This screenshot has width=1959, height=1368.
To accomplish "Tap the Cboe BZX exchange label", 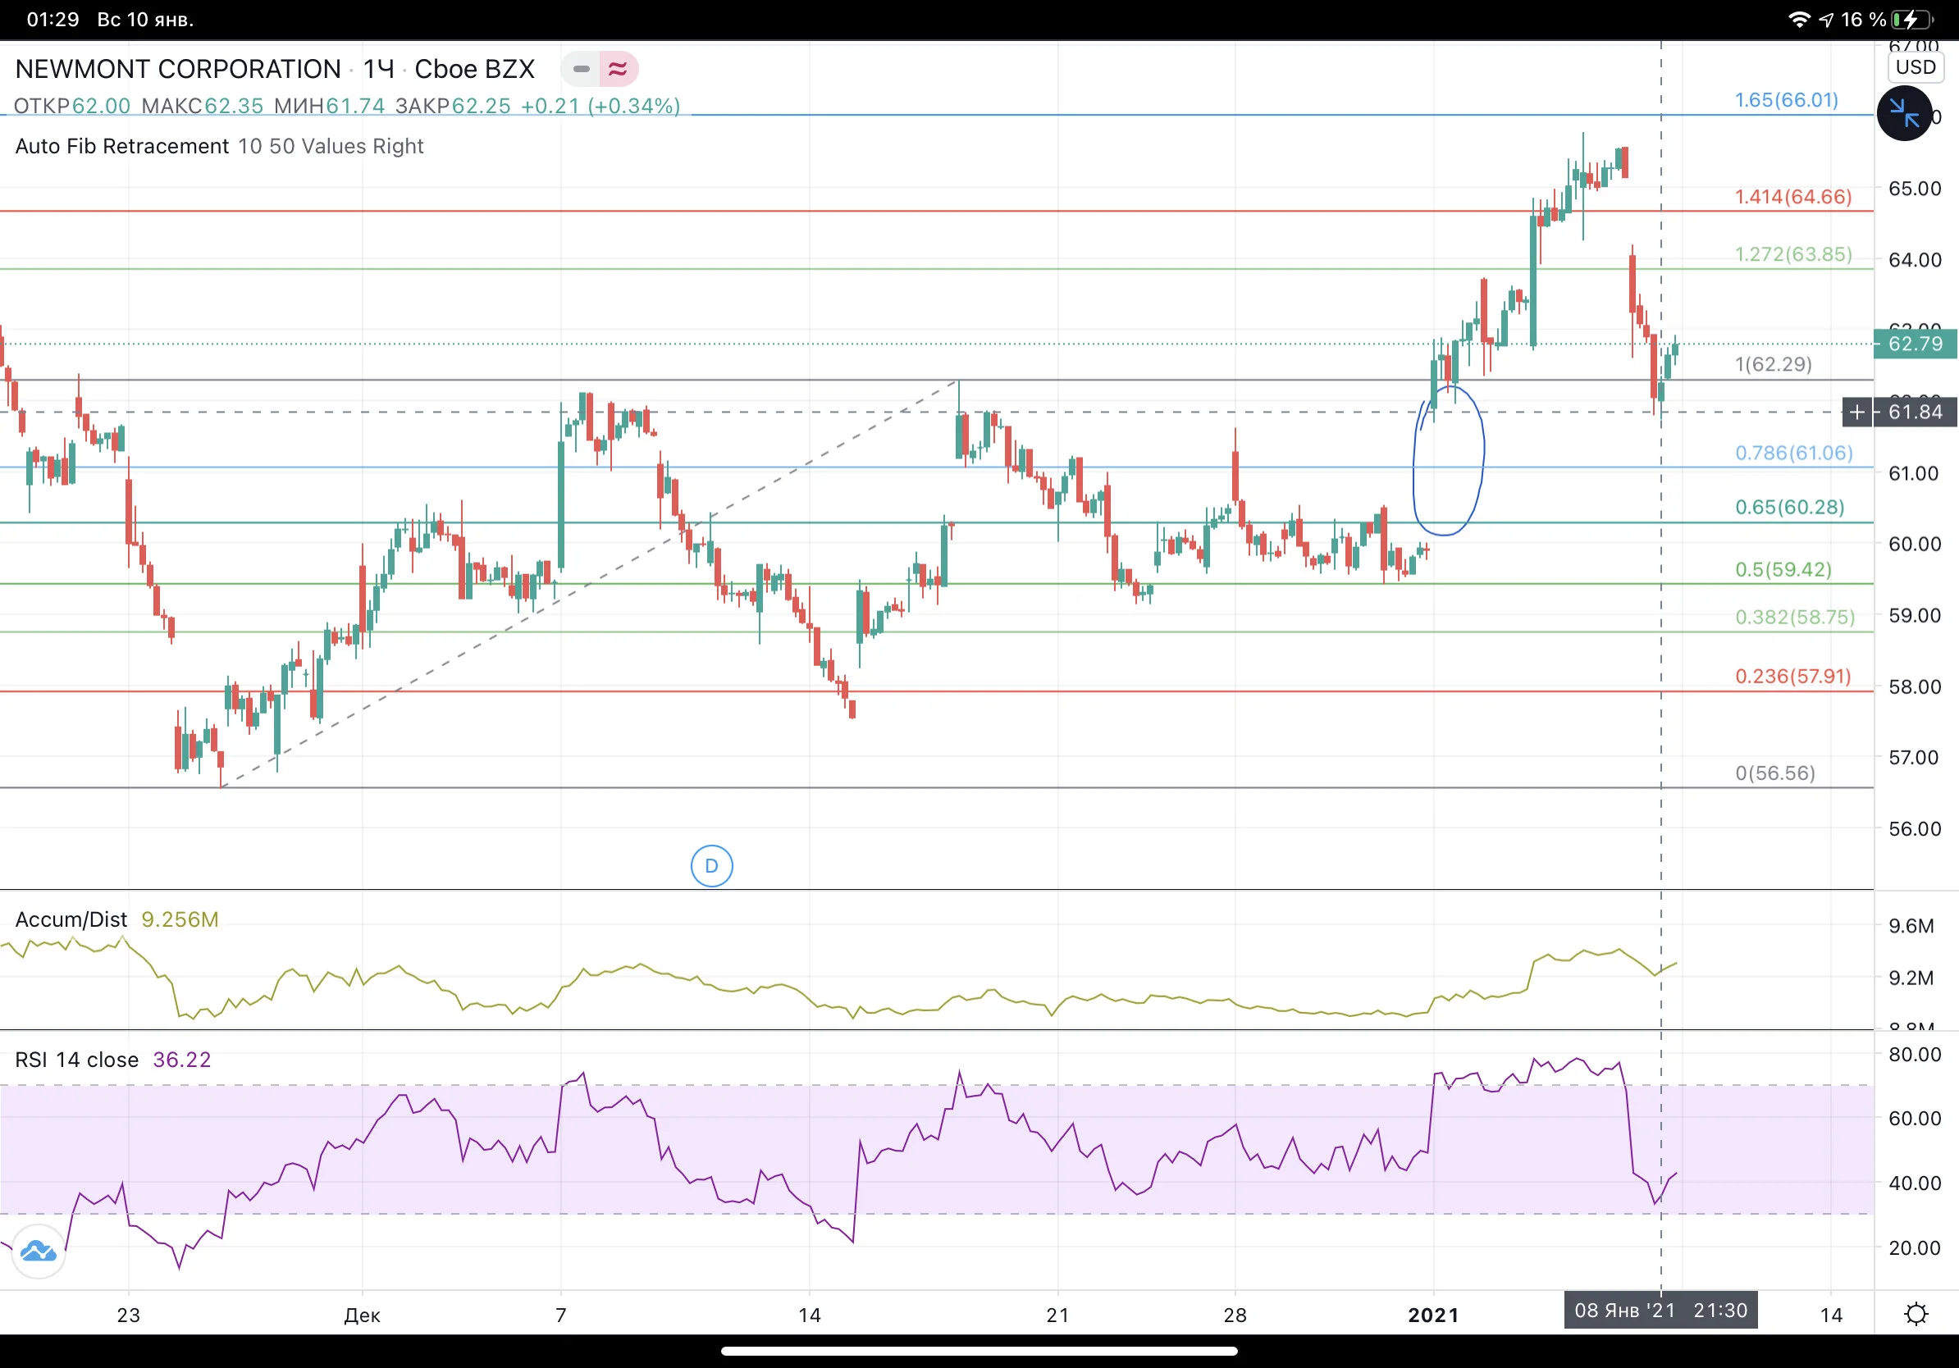I will coord(474,69).
